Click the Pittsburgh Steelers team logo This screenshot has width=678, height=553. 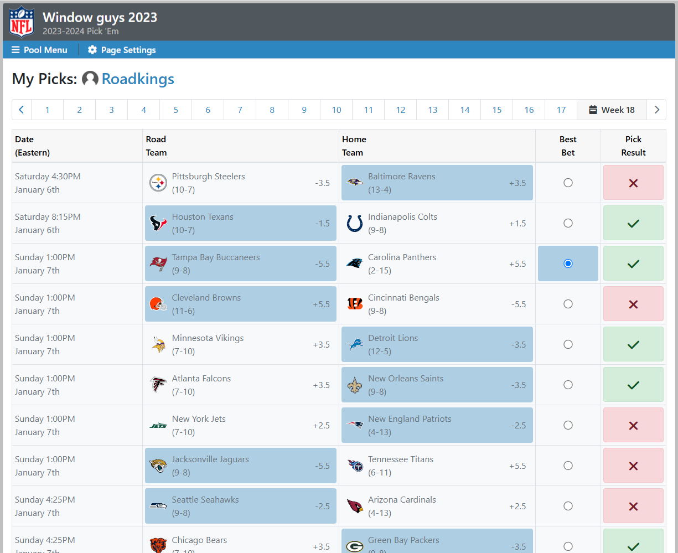(158, 183)
